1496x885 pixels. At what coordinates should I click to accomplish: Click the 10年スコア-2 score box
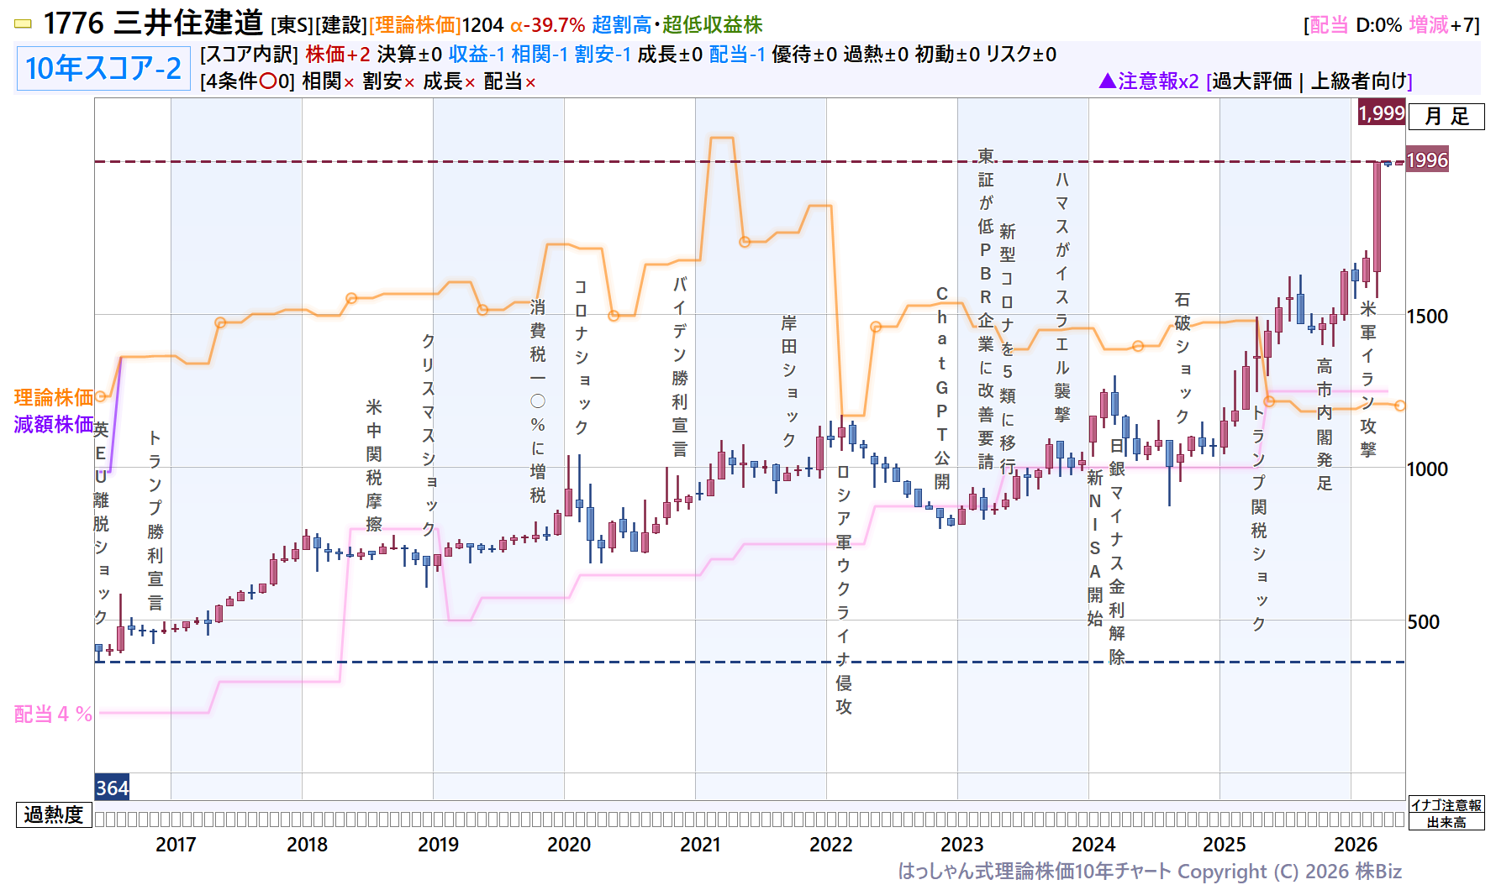(103, 68)
